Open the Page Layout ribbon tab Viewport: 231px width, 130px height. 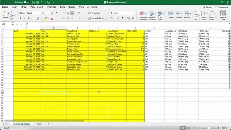click(36, 7)
